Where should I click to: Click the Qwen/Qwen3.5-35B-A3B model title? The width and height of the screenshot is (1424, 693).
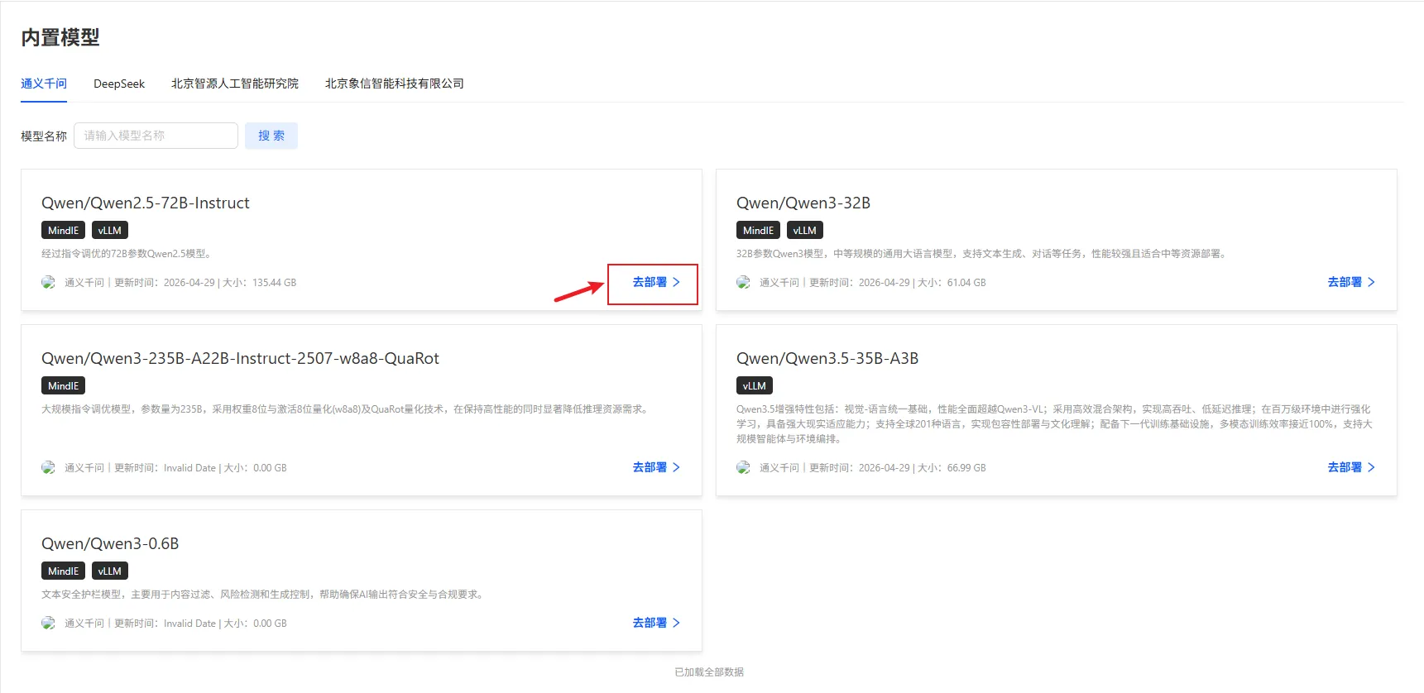point(827,359)
